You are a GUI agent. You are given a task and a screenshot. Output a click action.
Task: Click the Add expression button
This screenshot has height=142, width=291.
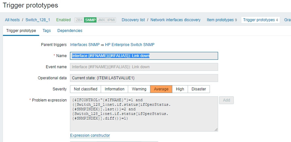coord(226,100)
